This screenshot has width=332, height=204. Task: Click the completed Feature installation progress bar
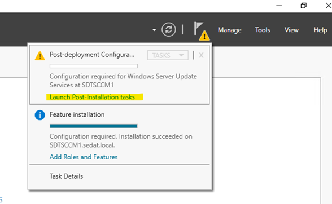coord(94,126)
